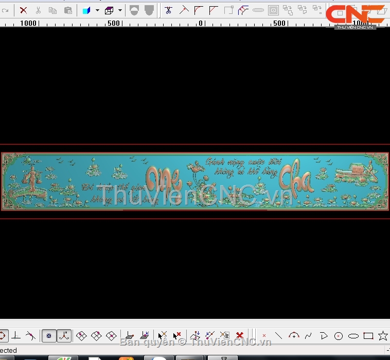Select the draw star tool

[383, 336]
